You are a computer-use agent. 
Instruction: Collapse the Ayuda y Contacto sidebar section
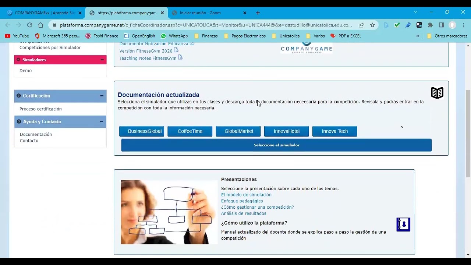click(x=102, y=121)
